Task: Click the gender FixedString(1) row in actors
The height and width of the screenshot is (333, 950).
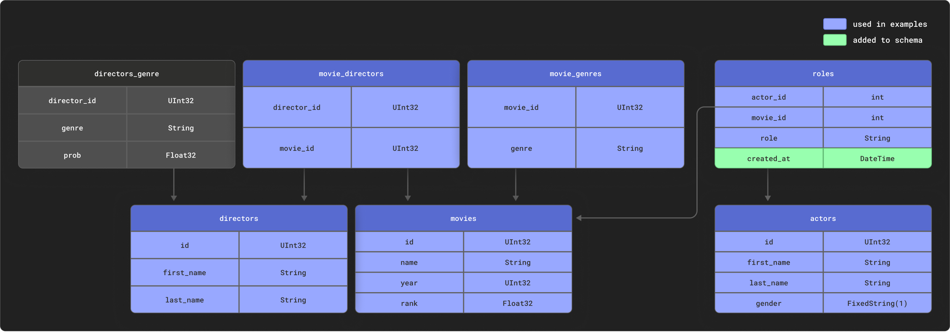Action: coord(823,303)
